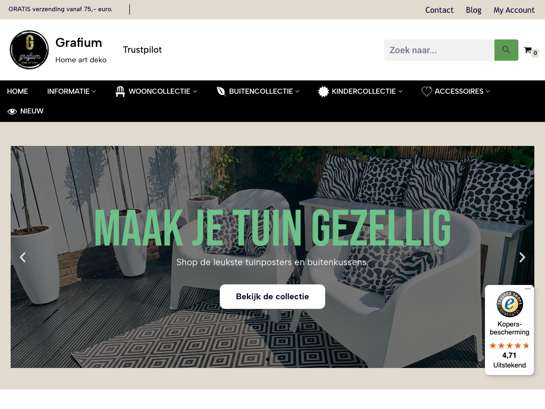Click the Bekijk de collectie button

[272, 297]
